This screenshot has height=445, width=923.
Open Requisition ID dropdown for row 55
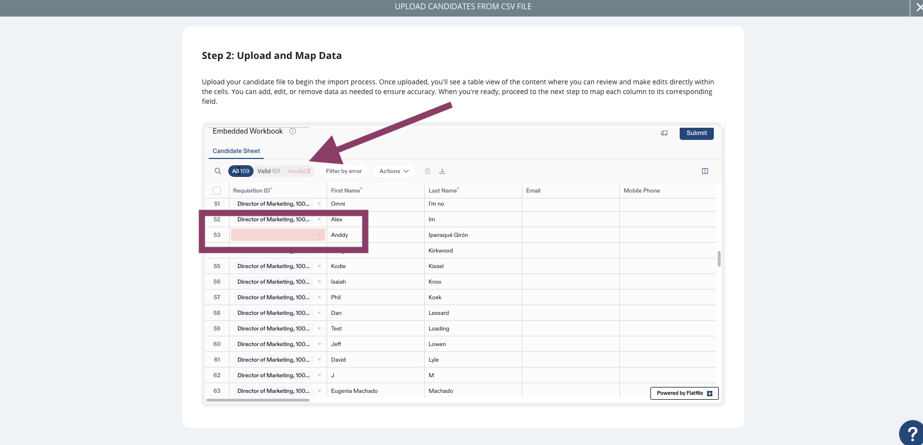coord(319,266)
